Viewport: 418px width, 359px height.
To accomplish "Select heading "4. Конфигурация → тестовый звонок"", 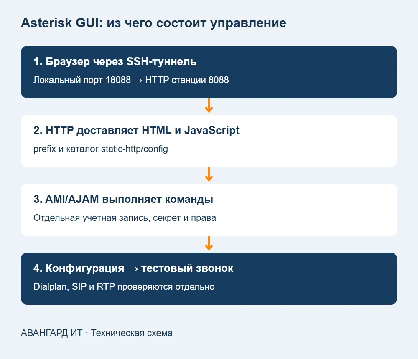I will coord(133,268).
